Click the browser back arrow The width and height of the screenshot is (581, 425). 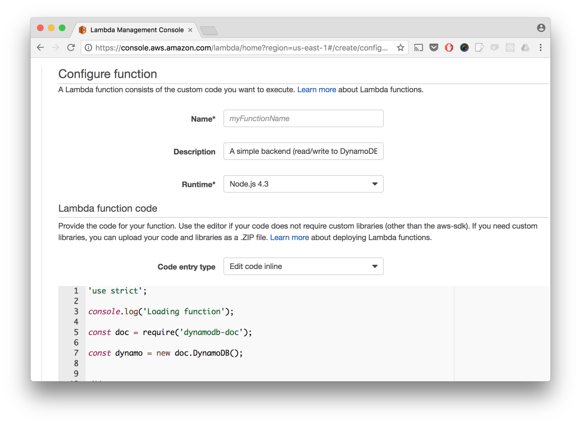40,48
